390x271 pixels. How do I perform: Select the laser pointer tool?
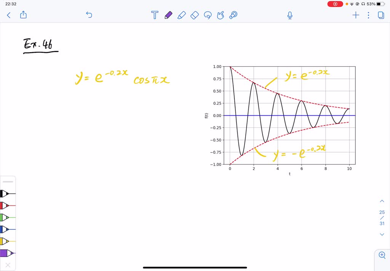[x=233, y=15]
